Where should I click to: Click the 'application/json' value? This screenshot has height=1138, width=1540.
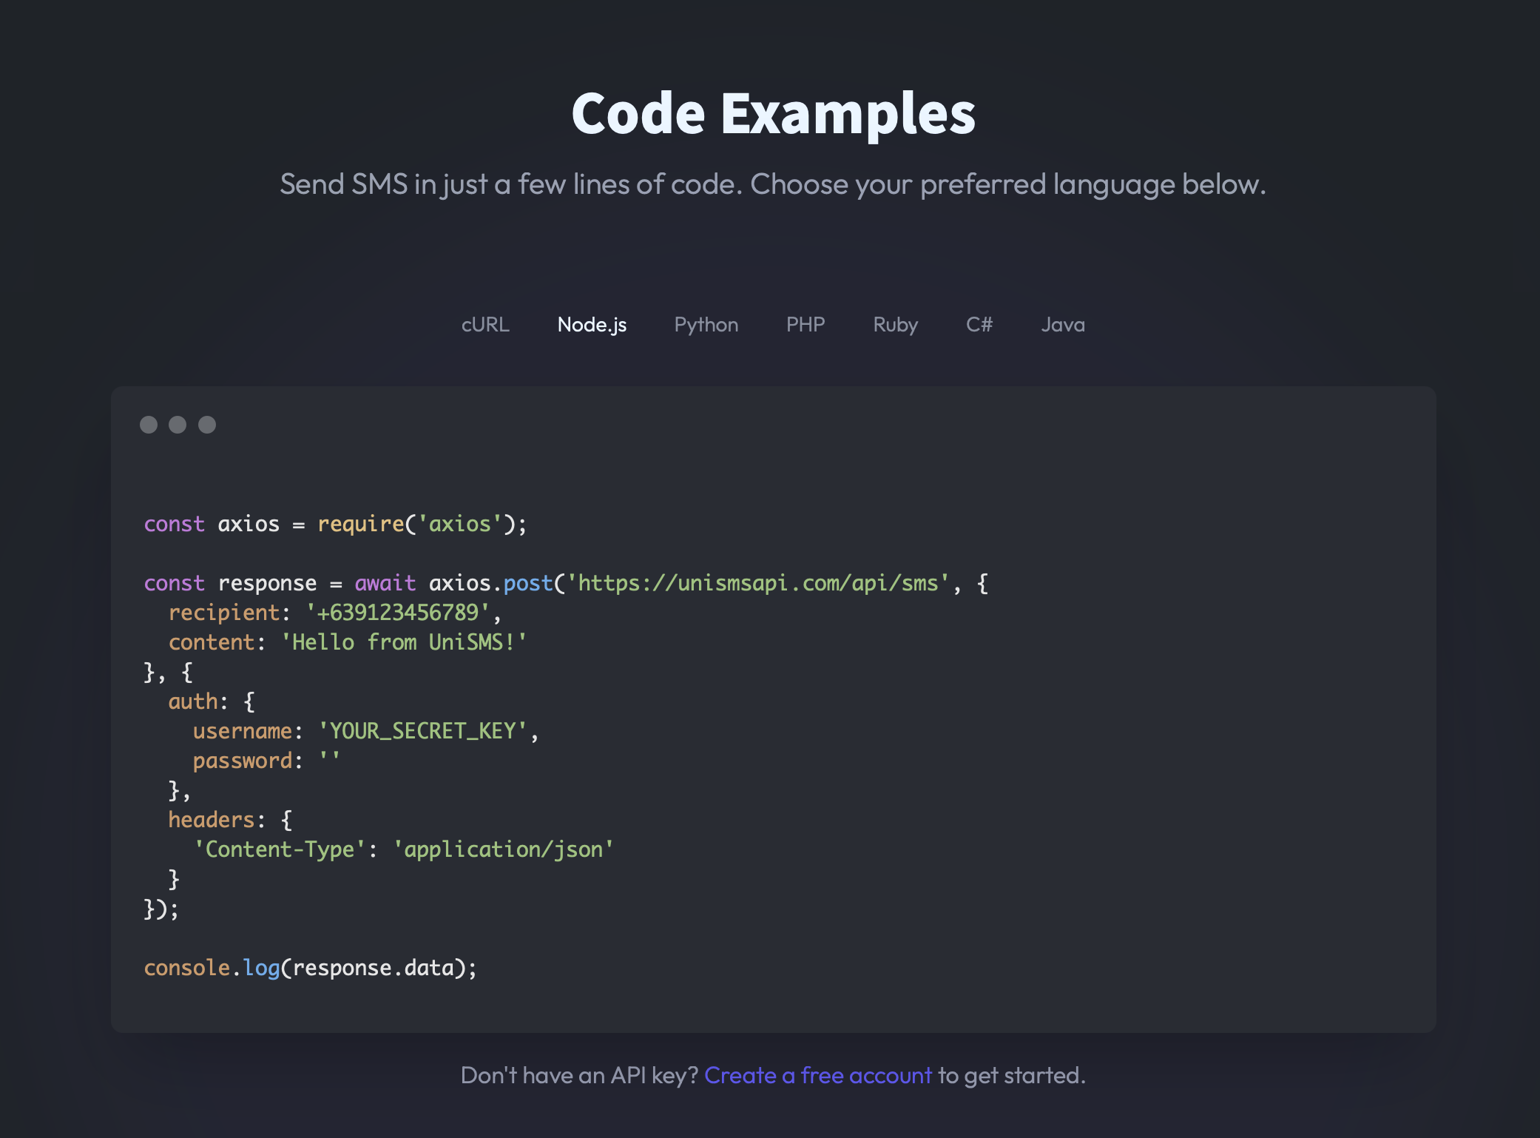[x=503, y=849]
